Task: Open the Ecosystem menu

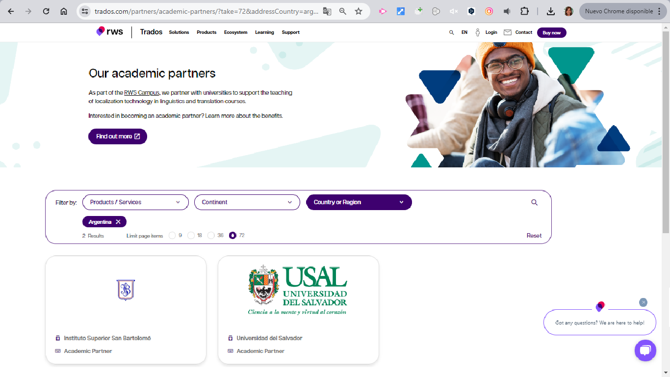Action: coord(236,32)
